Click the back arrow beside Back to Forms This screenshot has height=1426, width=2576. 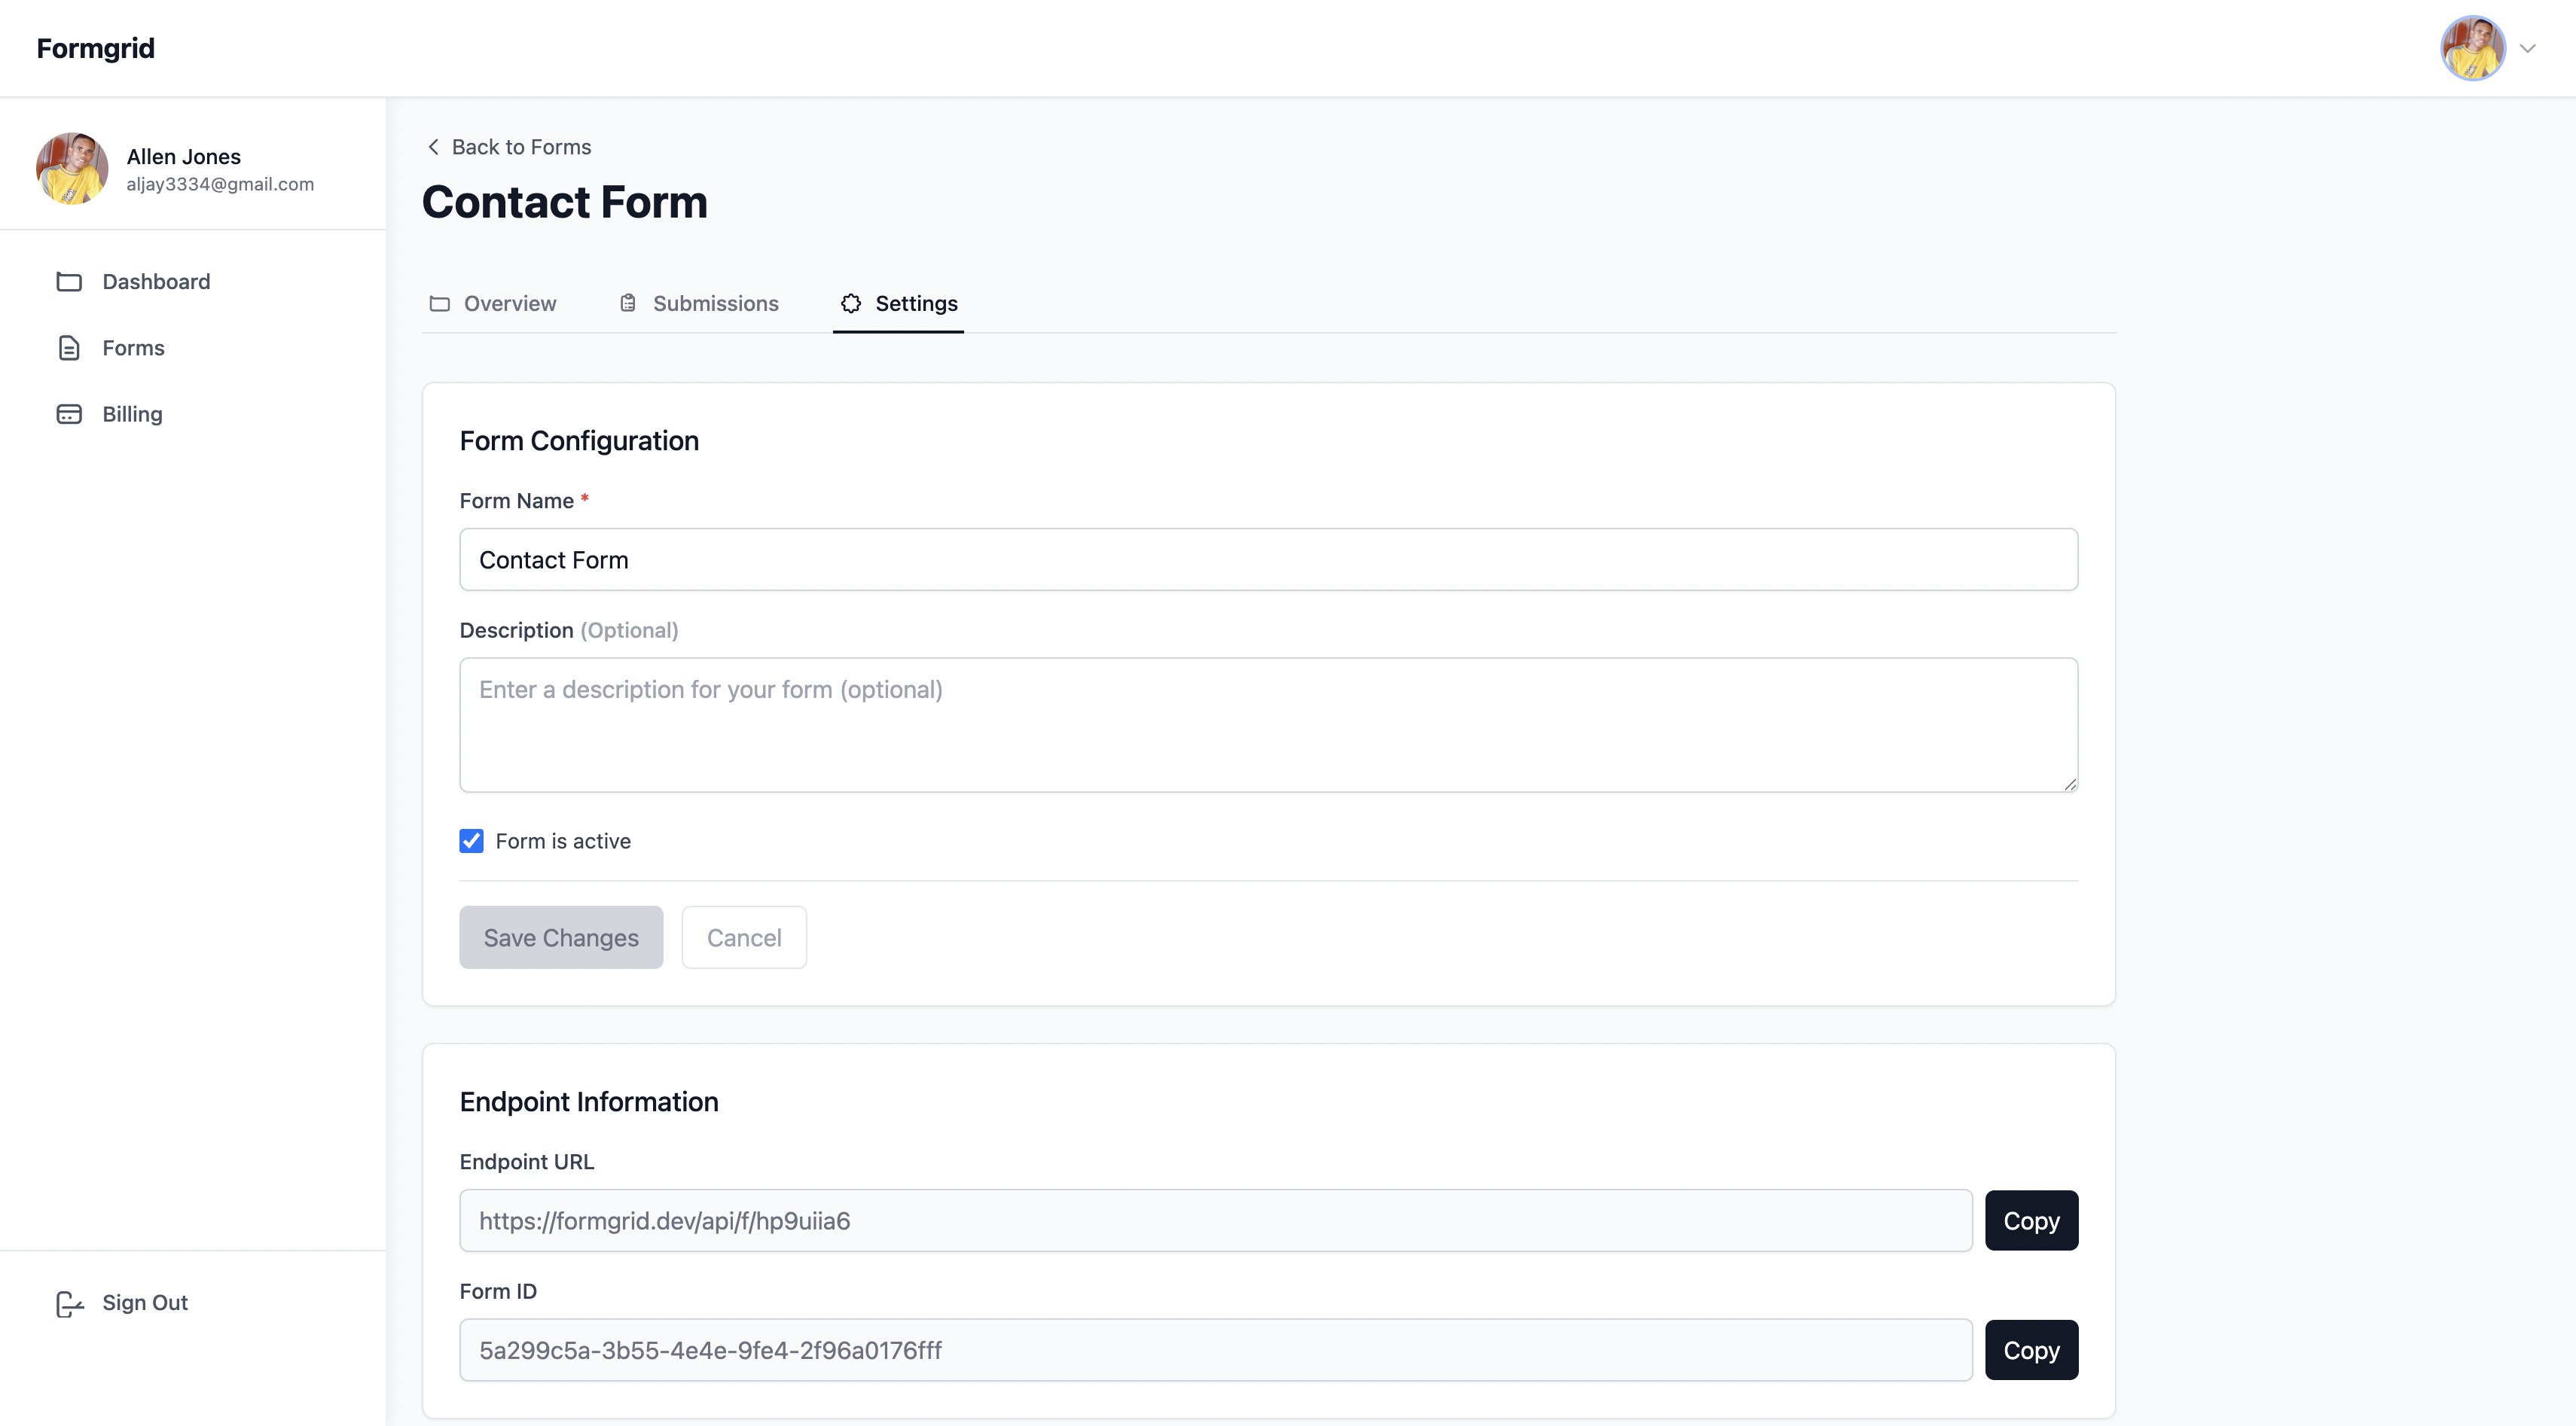click(x=433, y=147)
